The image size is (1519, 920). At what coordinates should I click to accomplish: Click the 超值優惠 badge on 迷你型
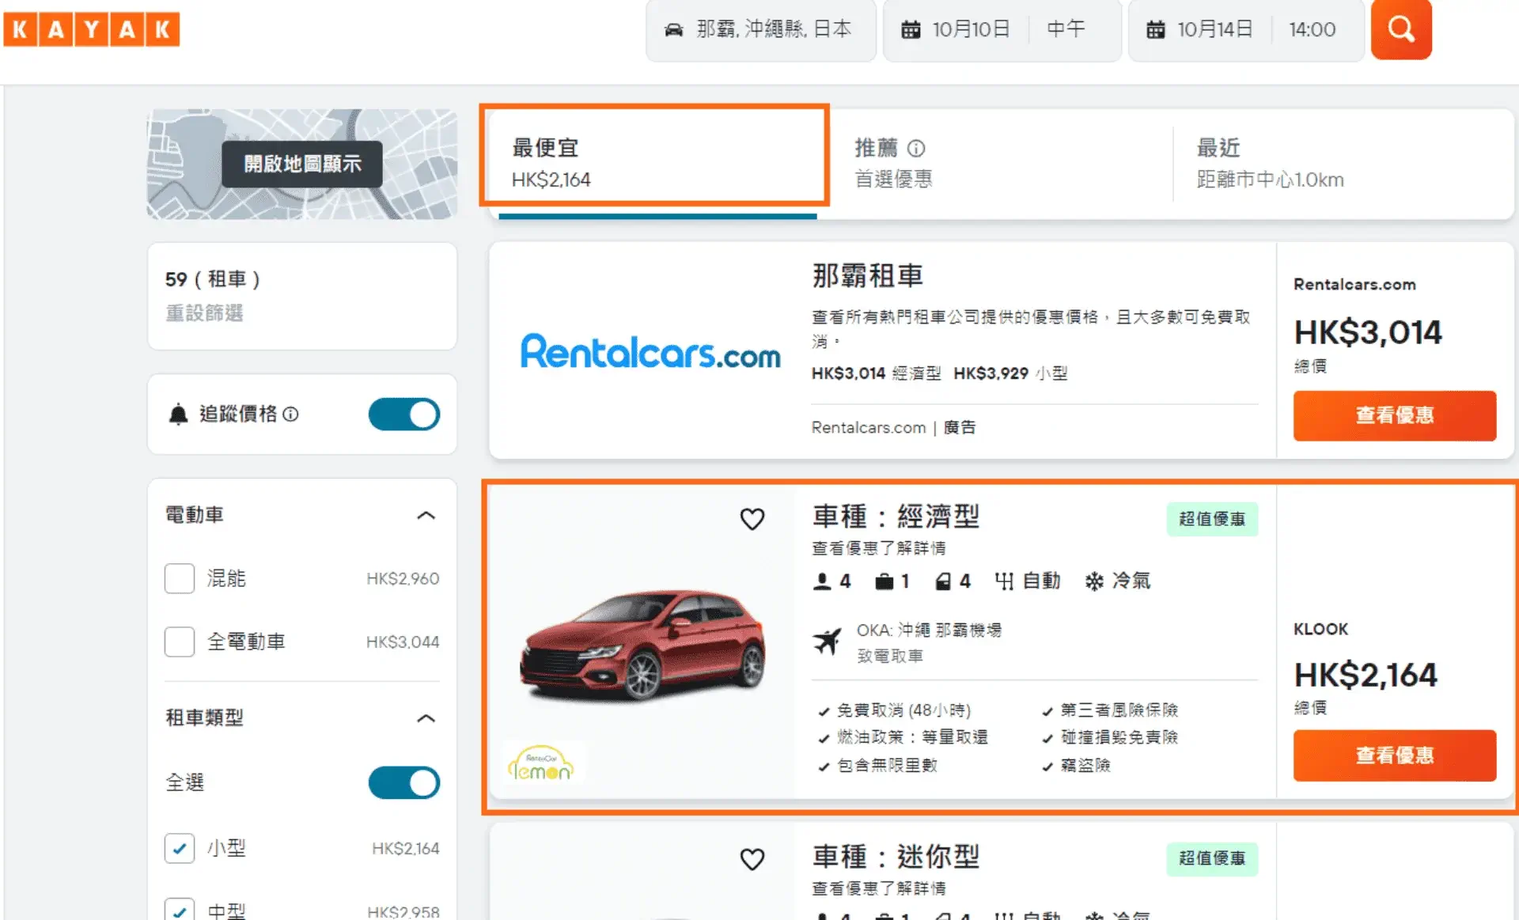coord(1212,858)
